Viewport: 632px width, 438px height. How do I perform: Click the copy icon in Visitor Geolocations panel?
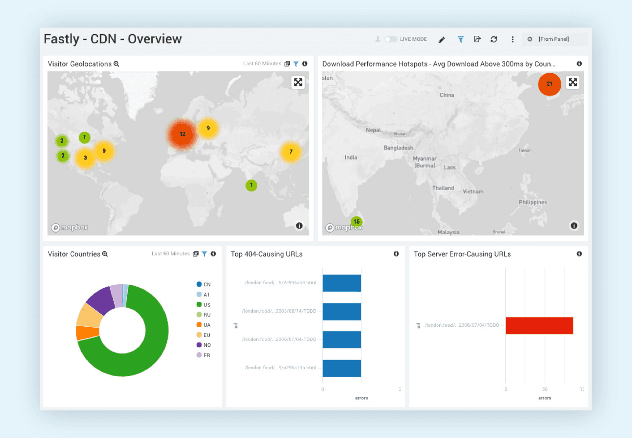point(287,64)
